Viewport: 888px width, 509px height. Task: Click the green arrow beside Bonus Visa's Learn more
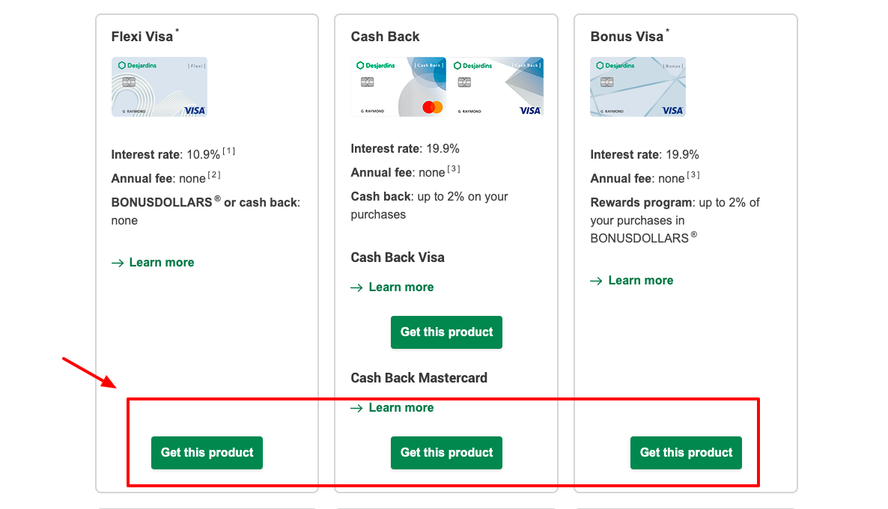tap(597, 280)
